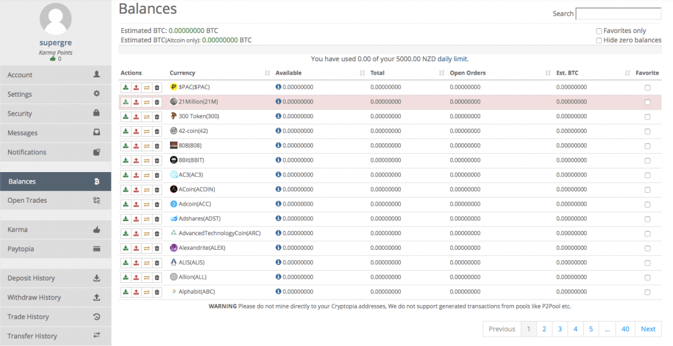Click the Search input field
The width and height of the screenshot is (673, 346).
618,13
